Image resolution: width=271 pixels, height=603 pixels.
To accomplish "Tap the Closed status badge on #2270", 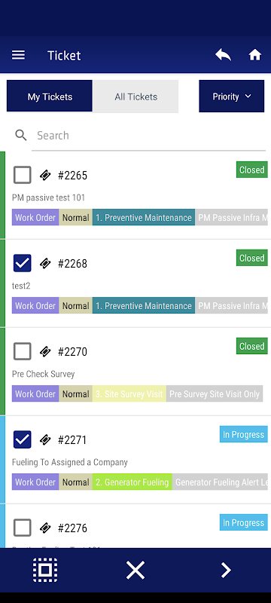I will 252,346.
